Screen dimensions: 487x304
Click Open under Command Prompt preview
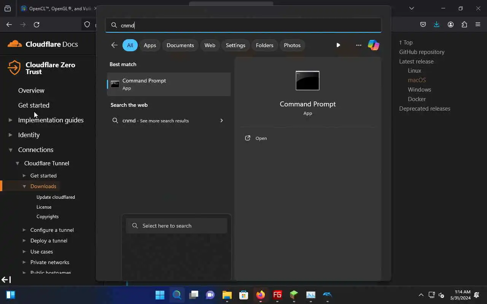261,138
